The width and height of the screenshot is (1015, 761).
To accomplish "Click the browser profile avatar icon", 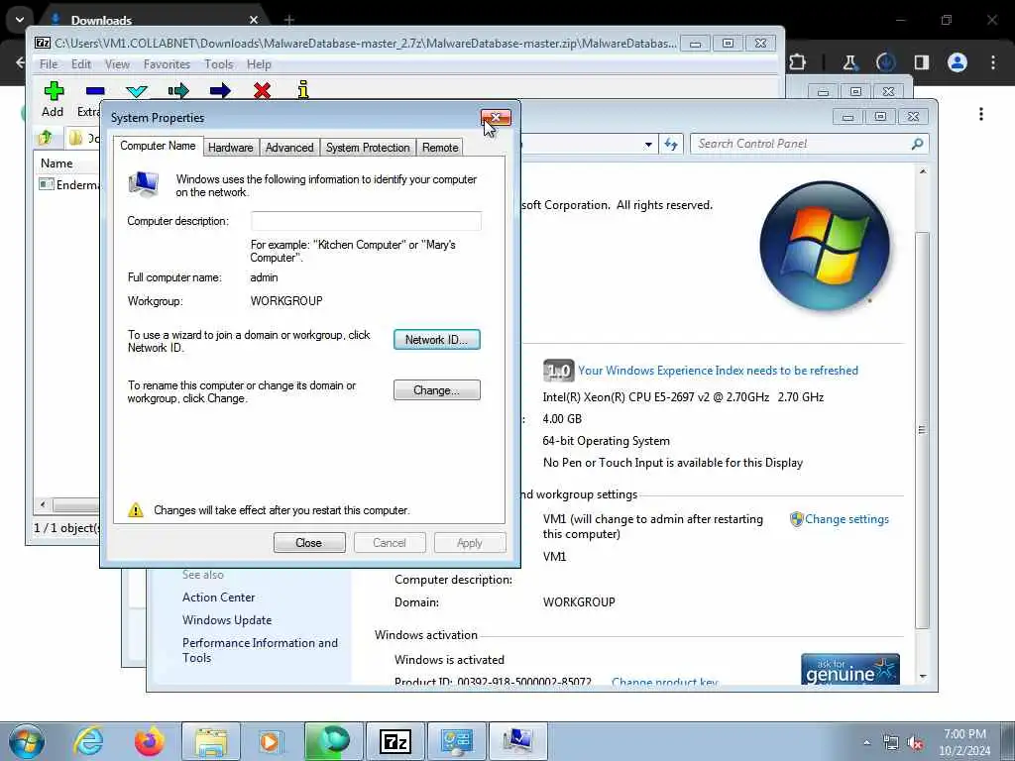I will [x=957, y=62].
